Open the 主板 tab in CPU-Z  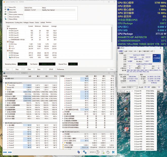pyautogui.click(x=126, y=51)
